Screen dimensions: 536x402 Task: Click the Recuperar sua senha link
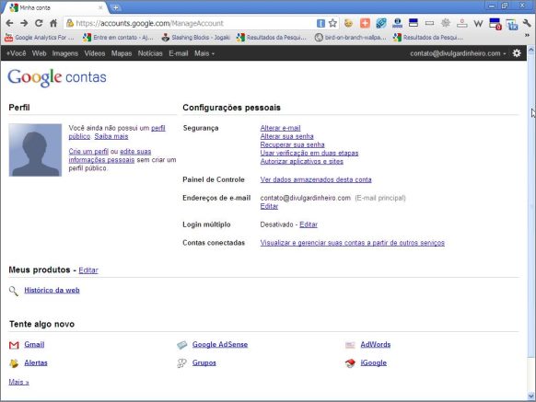(292, 144)
